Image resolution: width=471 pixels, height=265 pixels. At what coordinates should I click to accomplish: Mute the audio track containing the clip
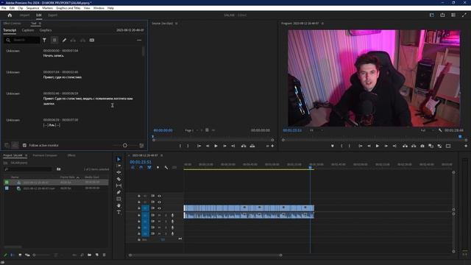coord(159,215)
